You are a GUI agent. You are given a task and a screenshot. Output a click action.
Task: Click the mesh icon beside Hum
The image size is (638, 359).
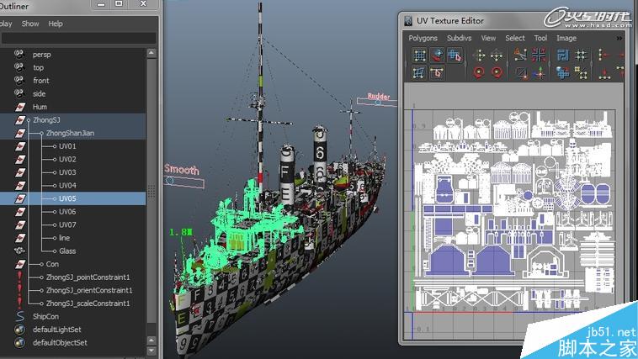pos(20,107)
